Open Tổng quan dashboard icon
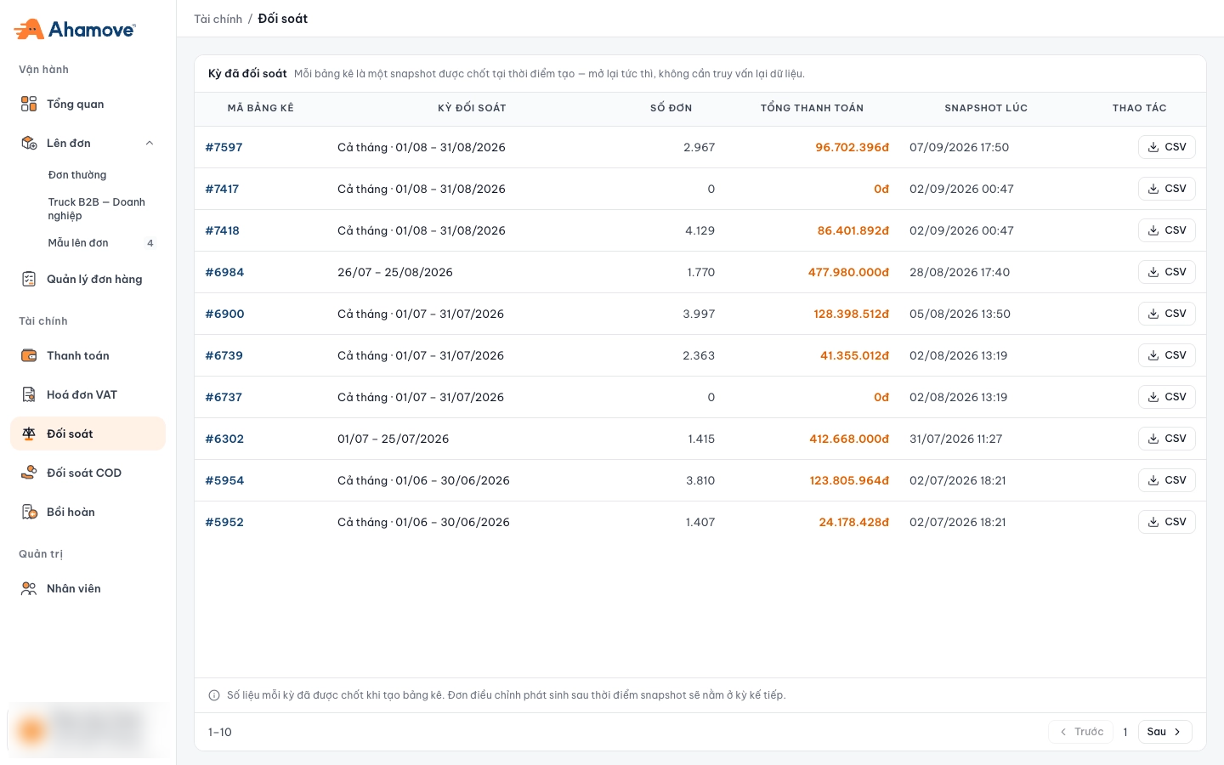1224x765 pixels. [x=29, y=104]
